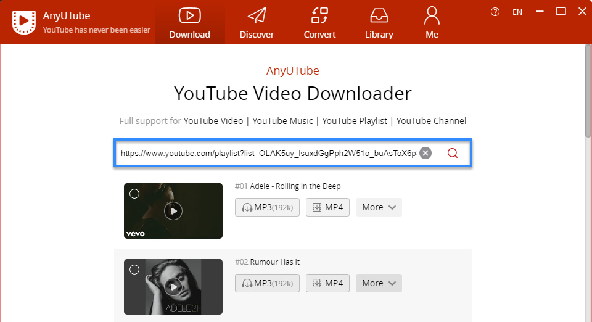Download Rolling in the Deep as MP4
Screen dimensions: 592x322
click(x=327, y=207)
